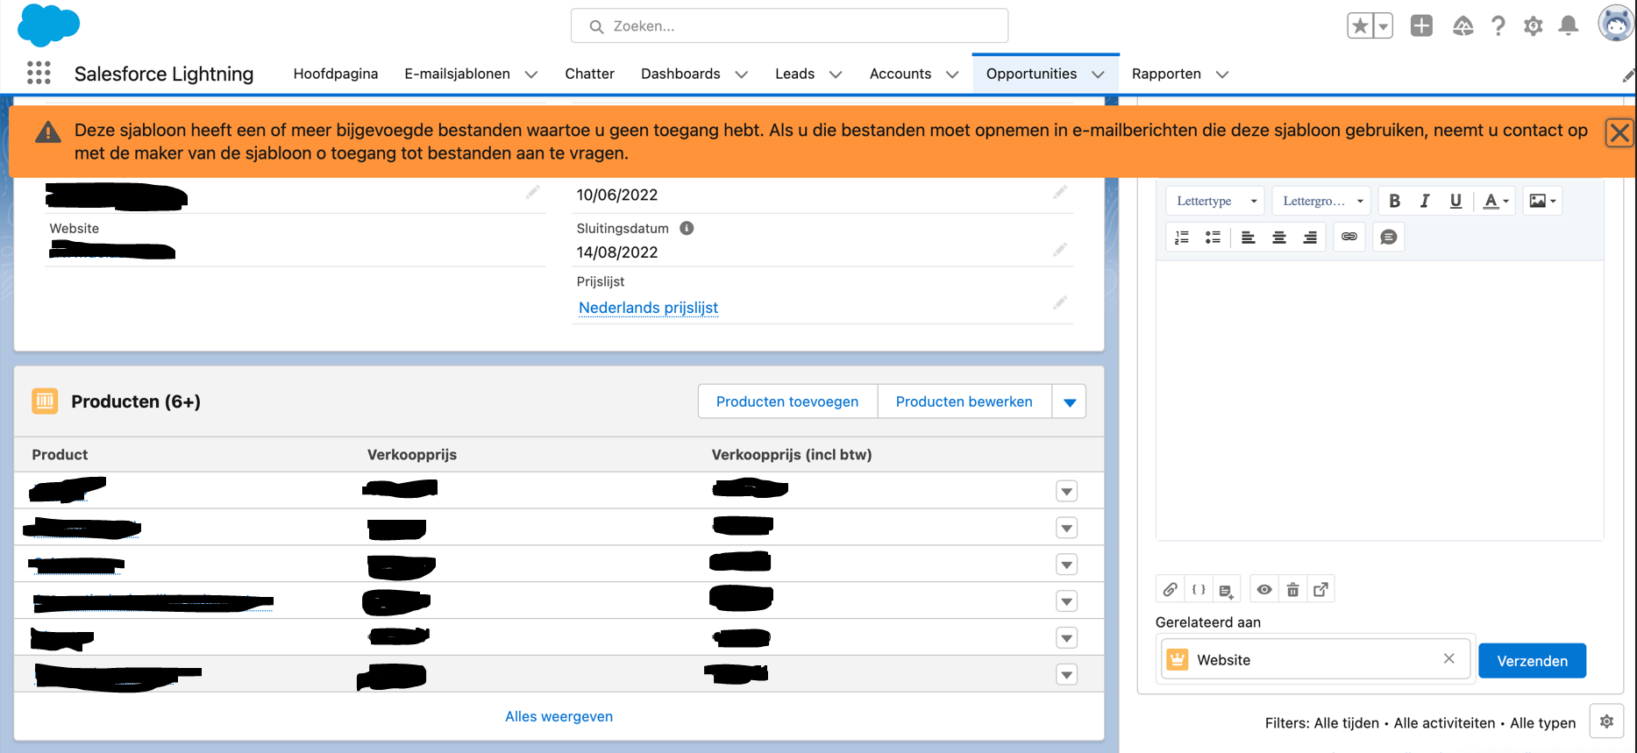Expand the Rapporten tab chevron
Image resolution: width=1637 pixels, height=753 pixels.
coord(1222,75)
